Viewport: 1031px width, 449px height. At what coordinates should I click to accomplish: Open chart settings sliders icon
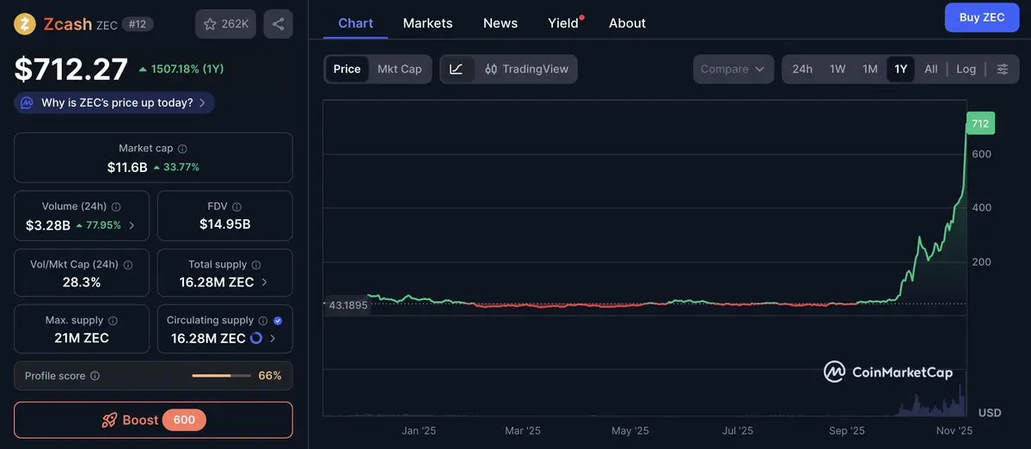1002,69
